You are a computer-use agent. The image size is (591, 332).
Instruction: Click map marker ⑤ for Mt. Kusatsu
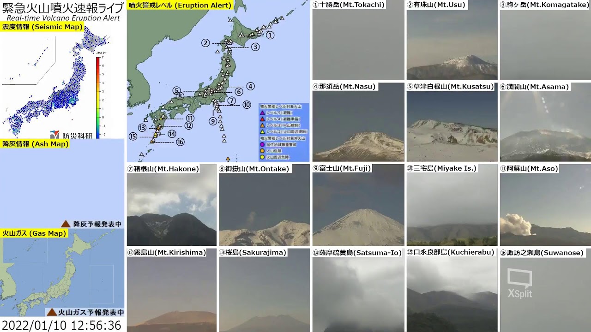tap(176, 90)
